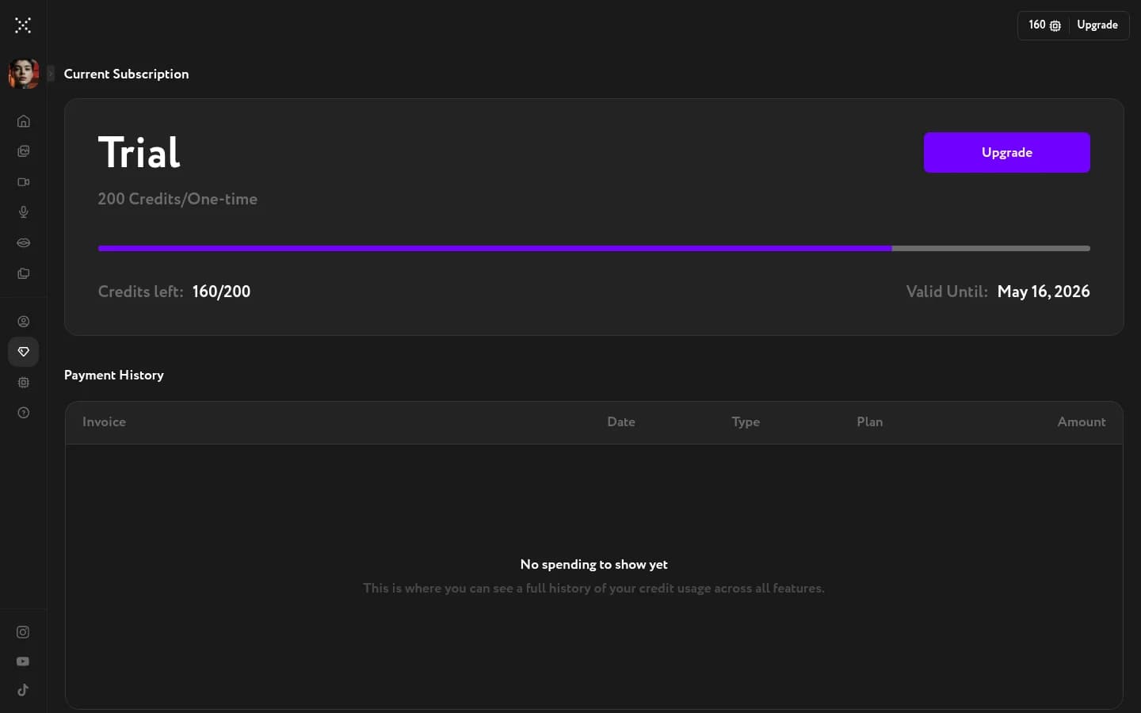
Task: Select the video generation tool
Action: [x=23, y=182]
